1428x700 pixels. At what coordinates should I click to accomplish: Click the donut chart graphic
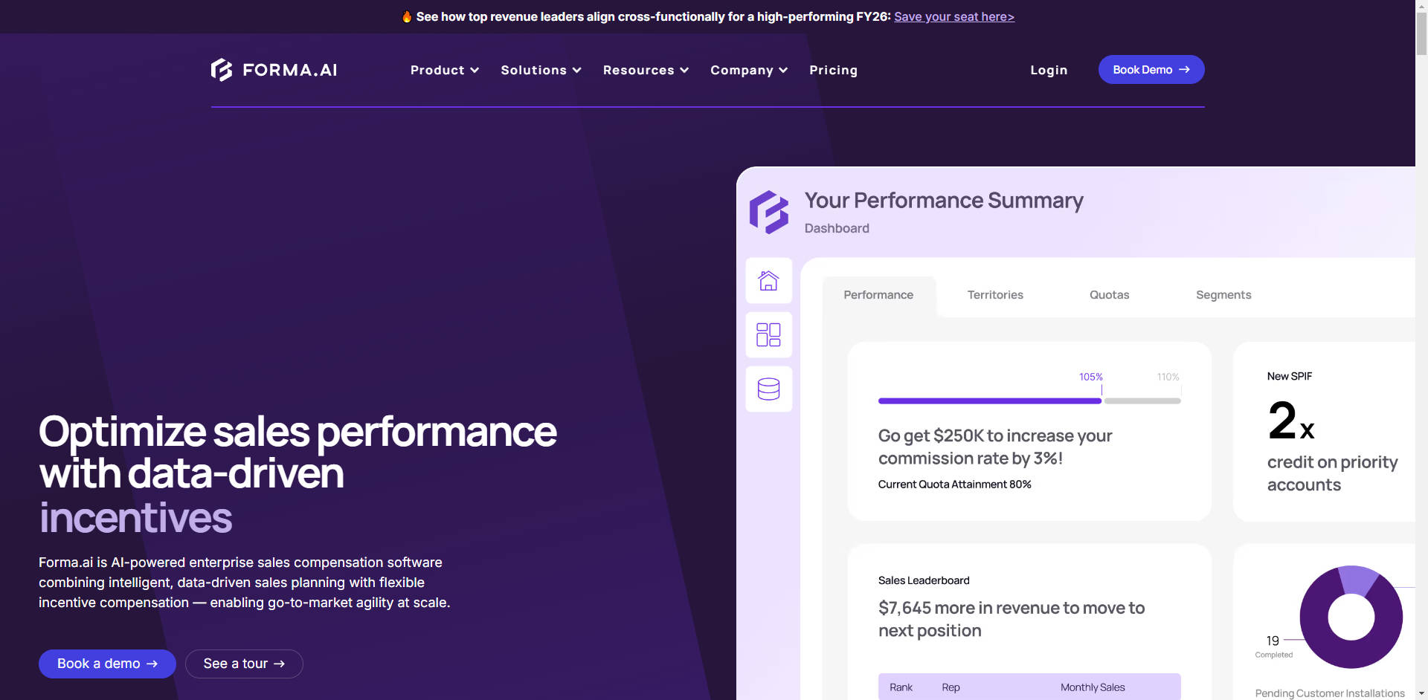tap(1351, 617)
